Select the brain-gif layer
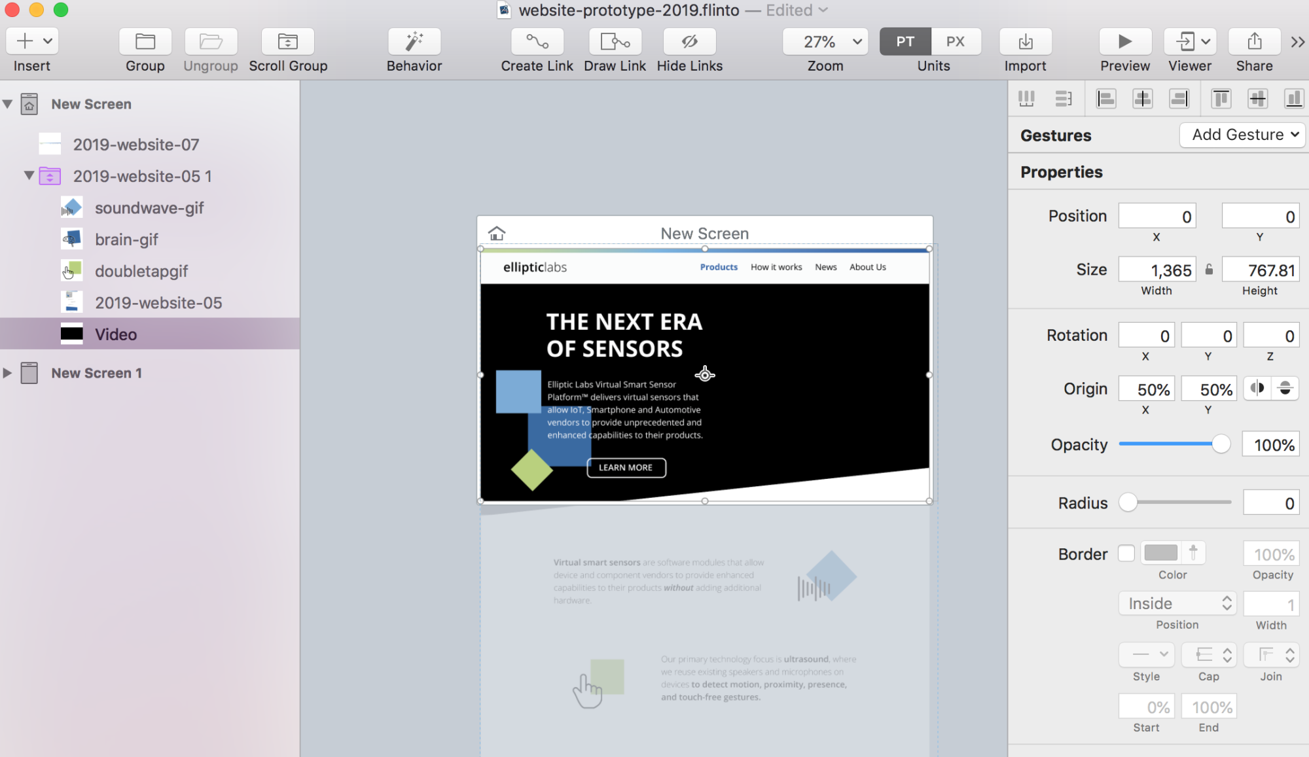 (x=150, y=239)
